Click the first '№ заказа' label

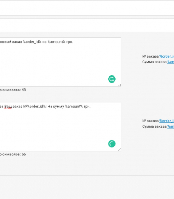coord(150,56)
